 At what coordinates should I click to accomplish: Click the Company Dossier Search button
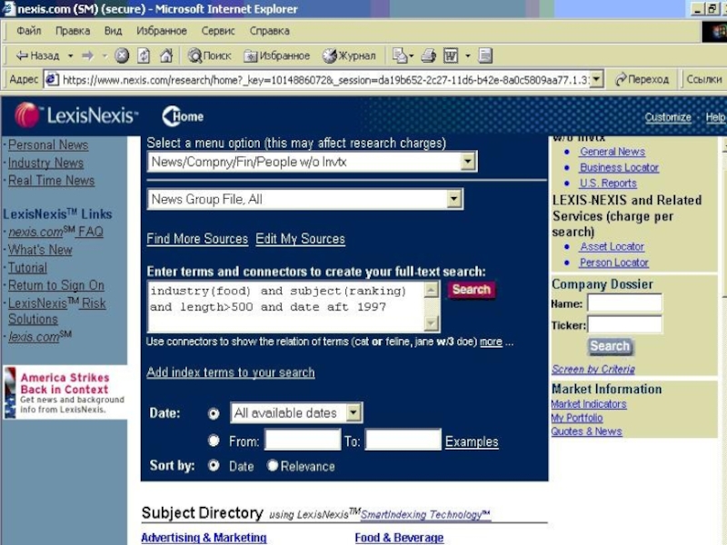tap(610, 346)
